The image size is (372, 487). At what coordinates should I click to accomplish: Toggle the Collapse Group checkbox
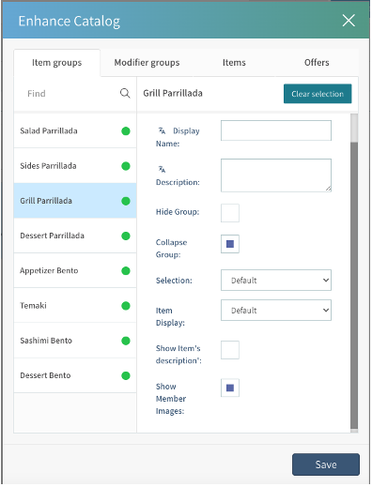(230, 244)
